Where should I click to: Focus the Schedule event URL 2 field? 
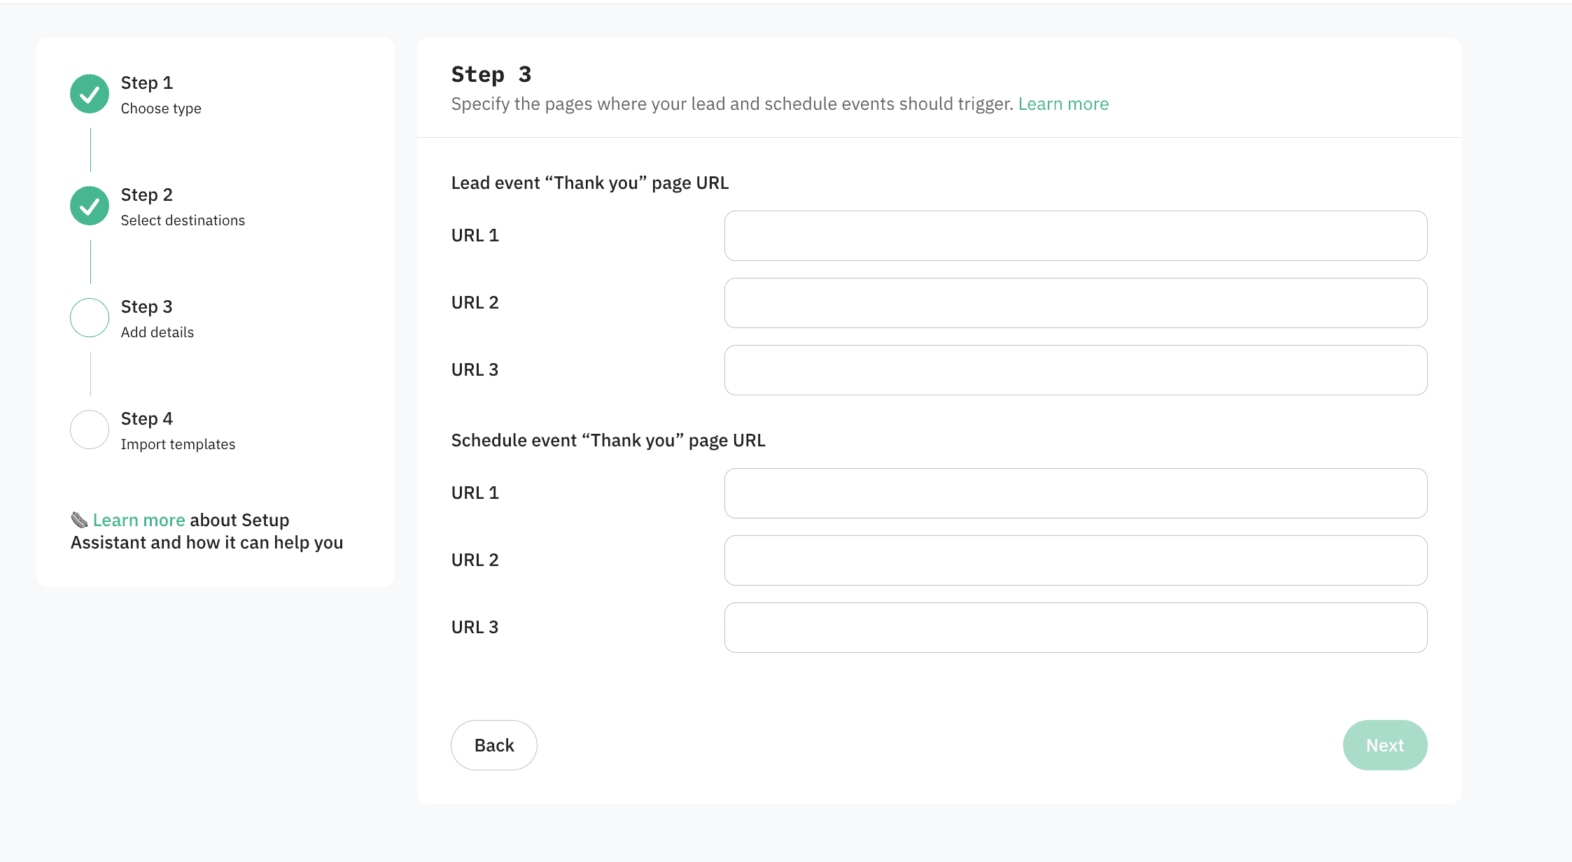[x=1075, y=560]
